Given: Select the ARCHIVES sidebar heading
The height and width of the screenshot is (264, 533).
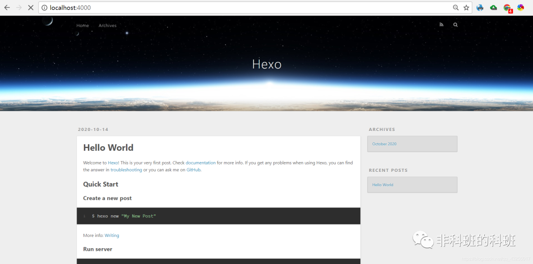Looking at the screenshot, I should coord(381,129).
